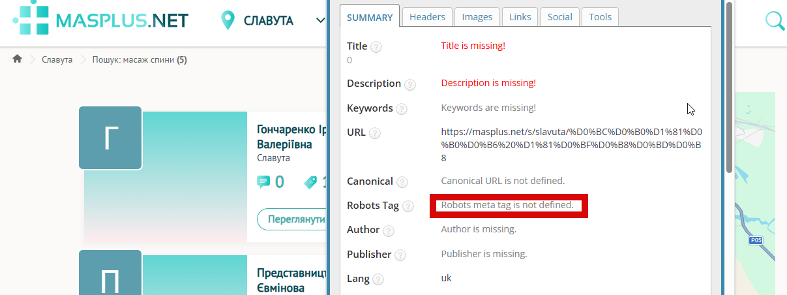Switch to the Headers tab
Image resolution: width=787 pixels, height=295 pixels.
427,17
